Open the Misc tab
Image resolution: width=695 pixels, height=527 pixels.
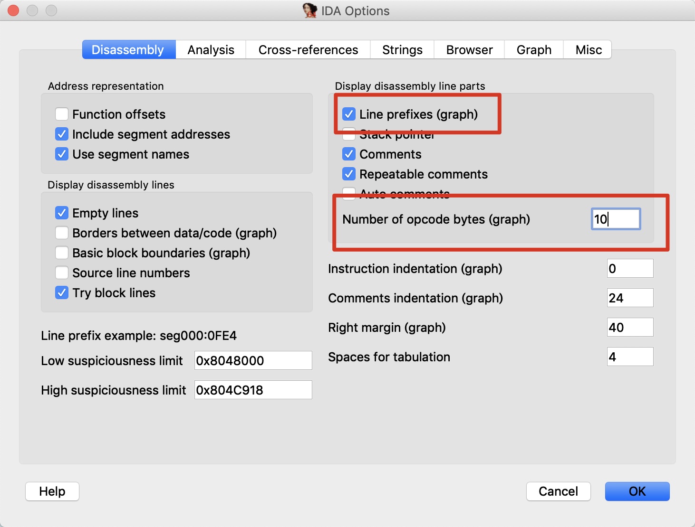click(x=588, y=50)
